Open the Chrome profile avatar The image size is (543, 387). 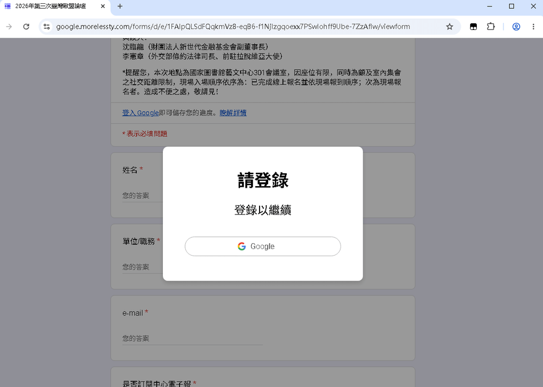[x=516, y=27]
